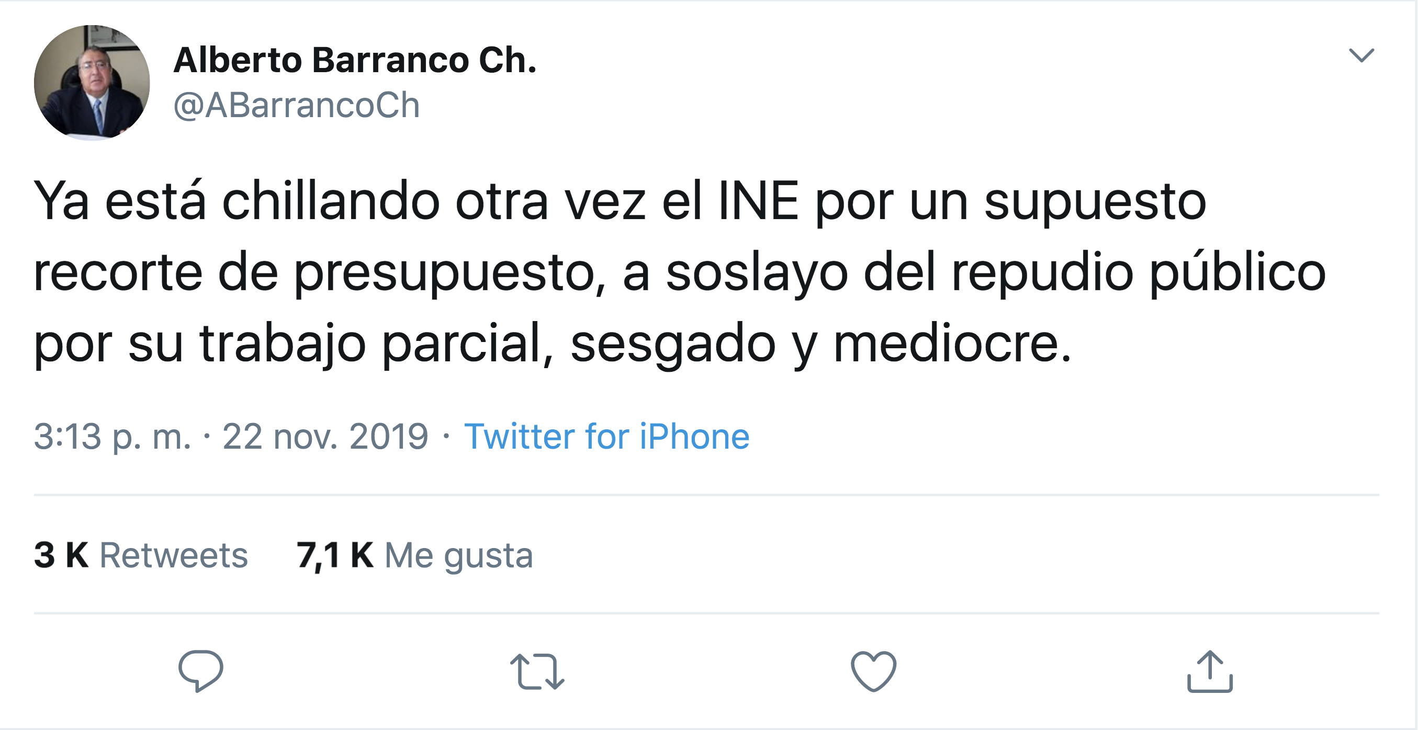Like the tweet with the heart icon
The image size is (1418, 730).
874,670
